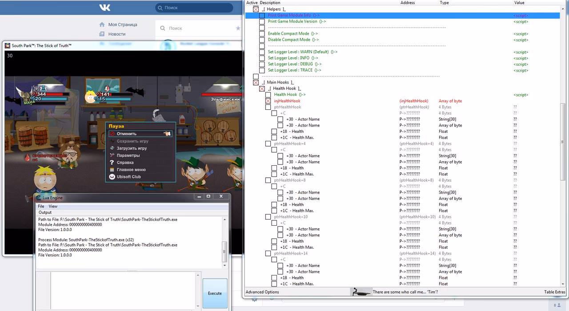Click the Новости sidebar icon
This screenshot has height=311, width=569.
click(102, 34)
